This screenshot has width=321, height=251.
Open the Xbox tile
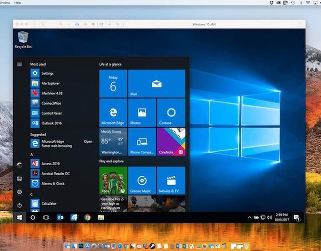point(113,181)
